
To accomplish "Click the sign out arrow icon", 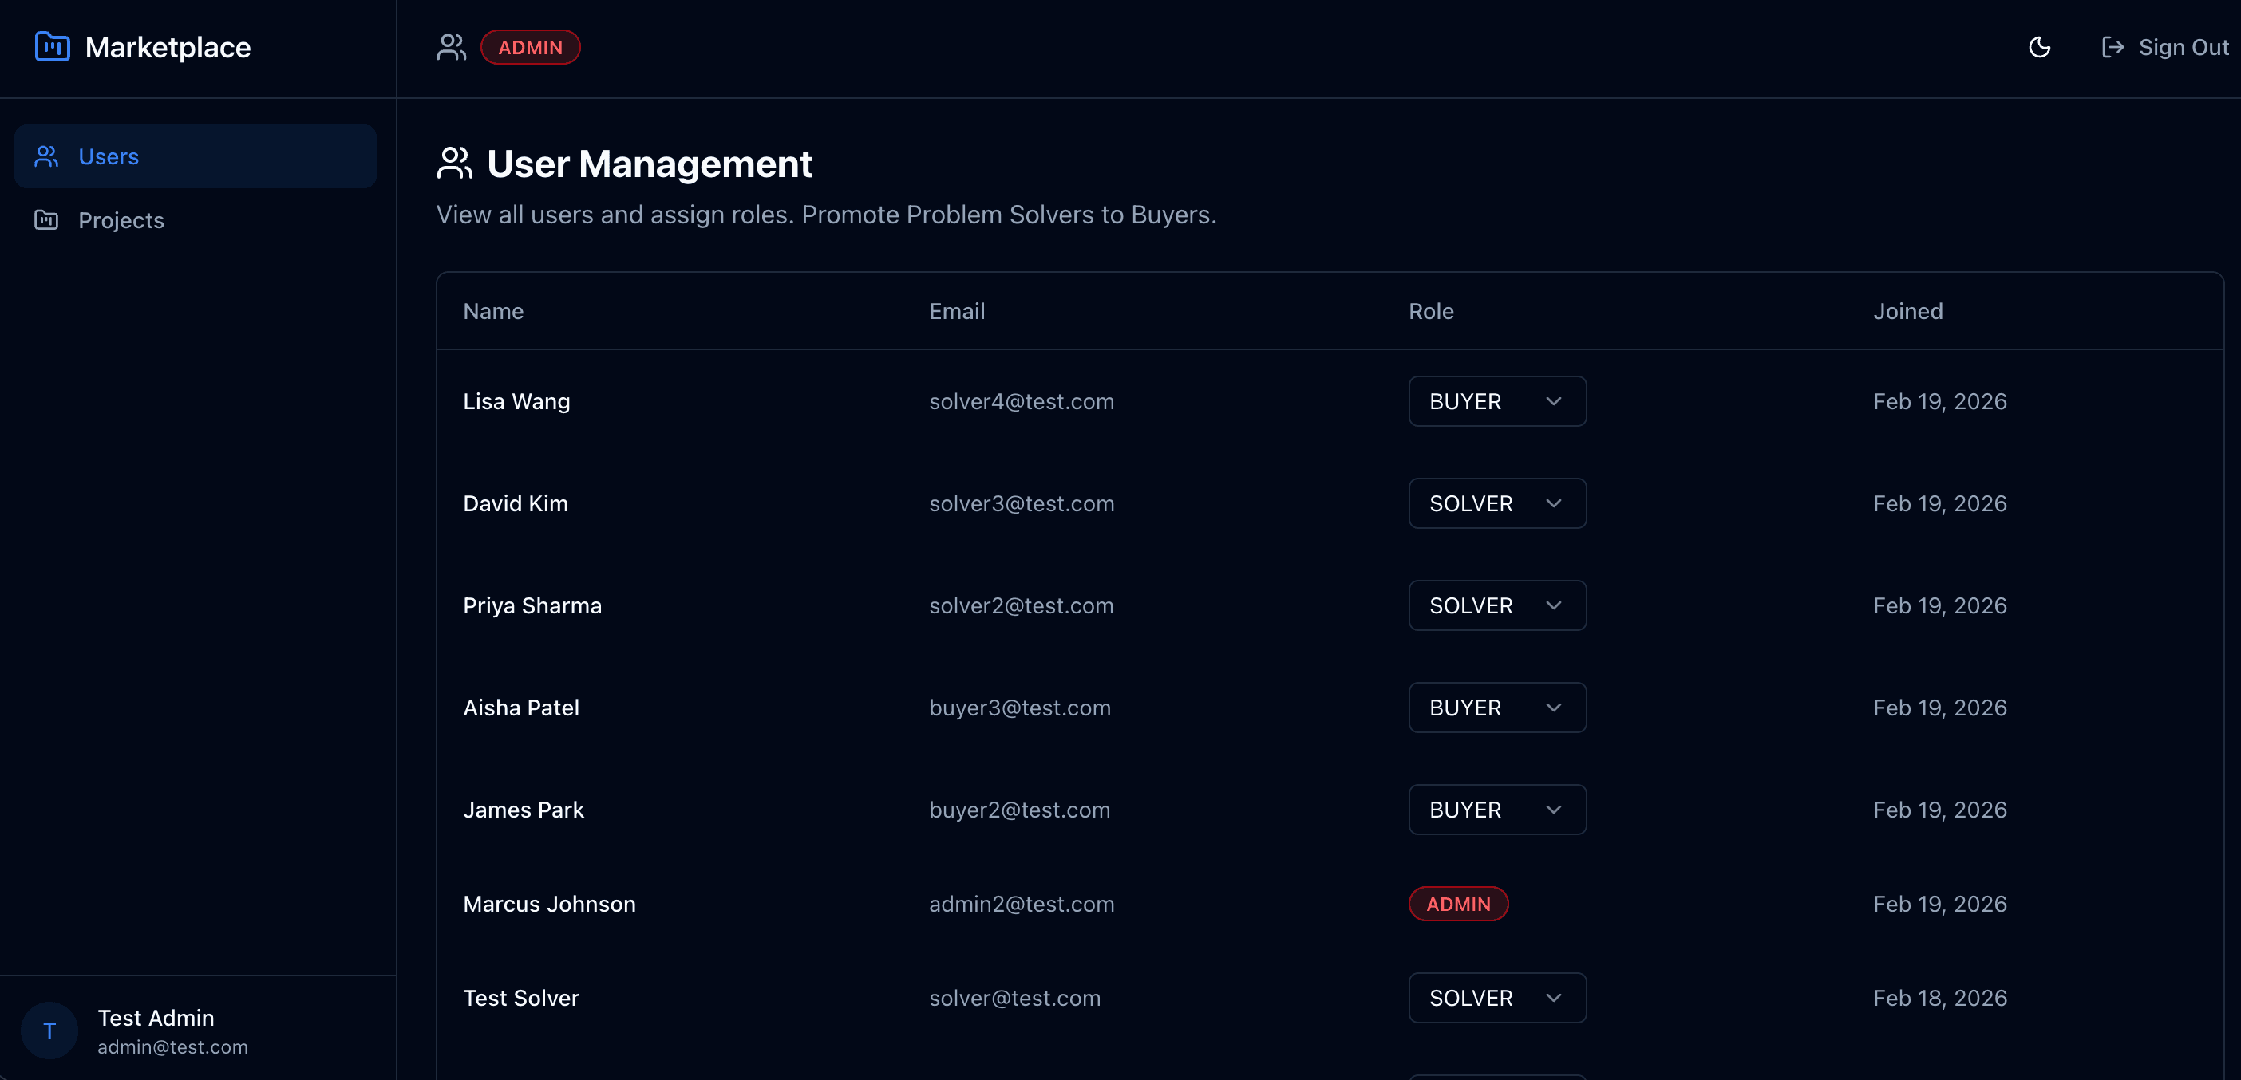I will pos(2113,47).
